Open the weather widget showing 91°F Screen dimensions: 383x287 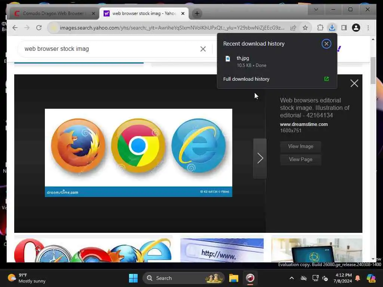[x=27, y=278]
